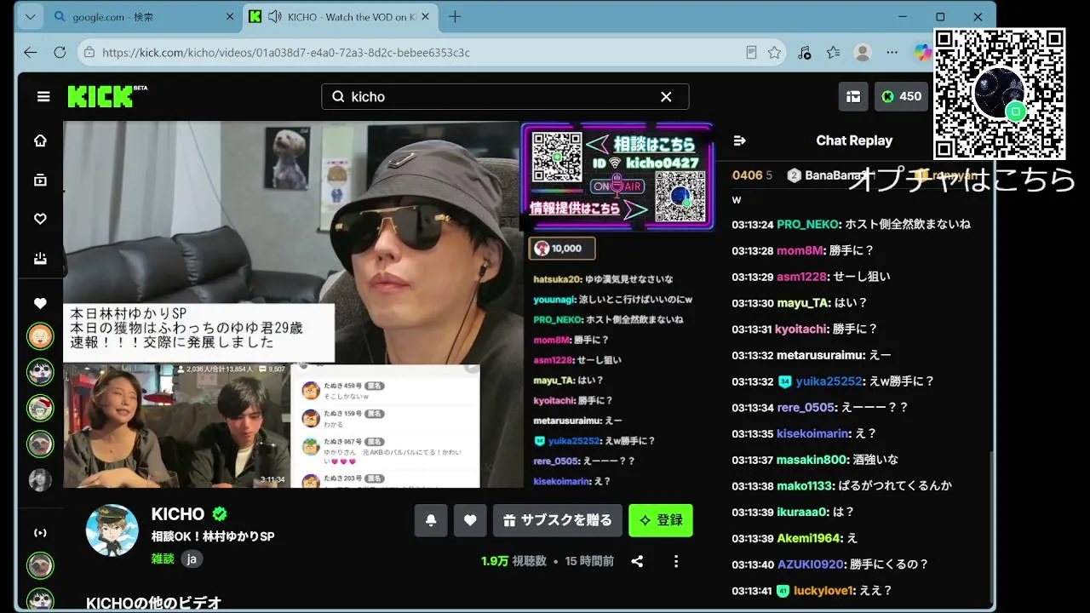
Task: Share this video
Action: tap(637, 561)
